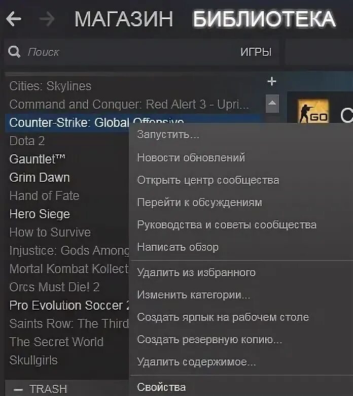Click Удалить из избранного
The image size is (353, 396).
click(196, 273)
